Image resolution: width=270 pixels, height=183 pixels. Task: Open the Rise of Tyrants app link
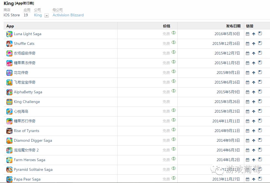[27, 131]
